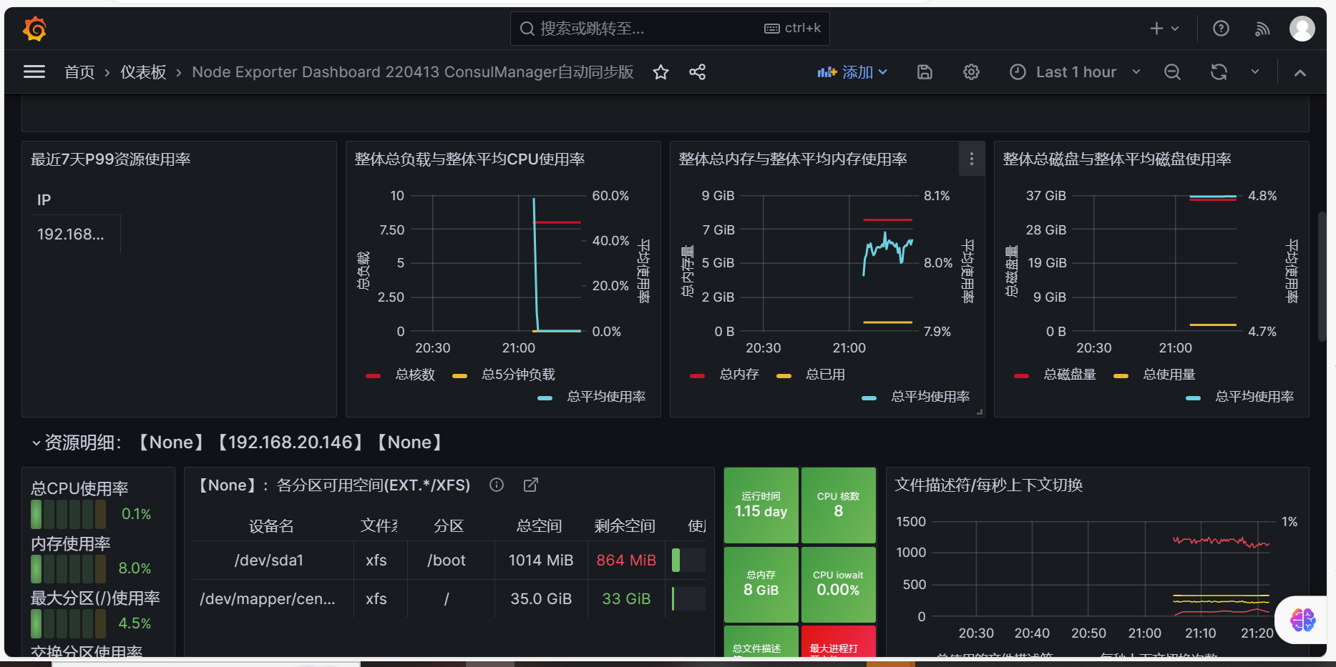Open the CPU 核数 8 stat
The height and width of the screenshot is (667, 1336).
pos(838,505)
